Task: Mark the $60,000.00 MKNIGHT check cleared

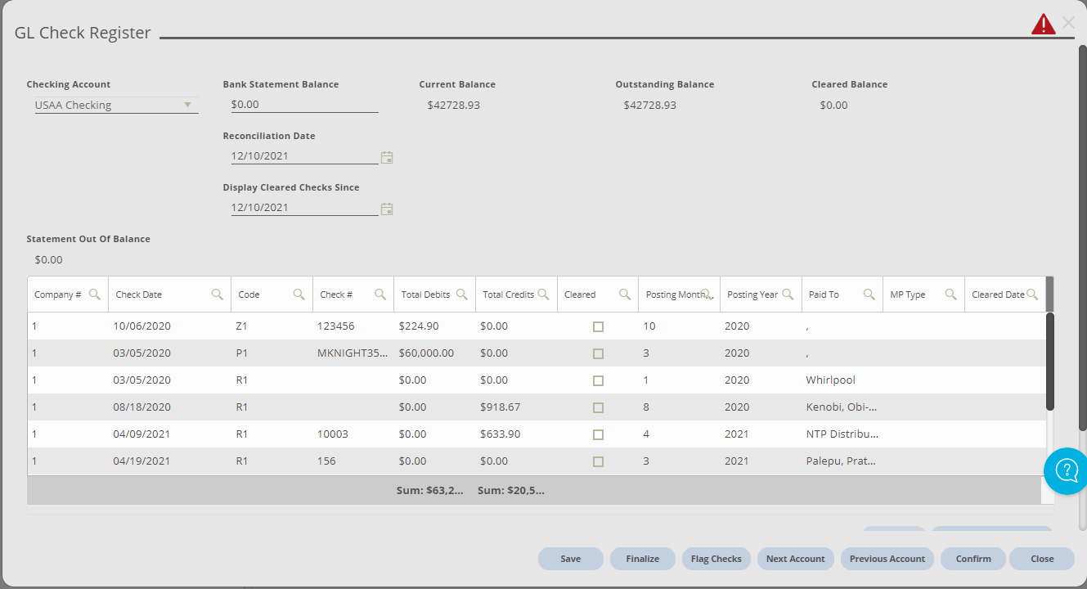Action: pos(598,353)
